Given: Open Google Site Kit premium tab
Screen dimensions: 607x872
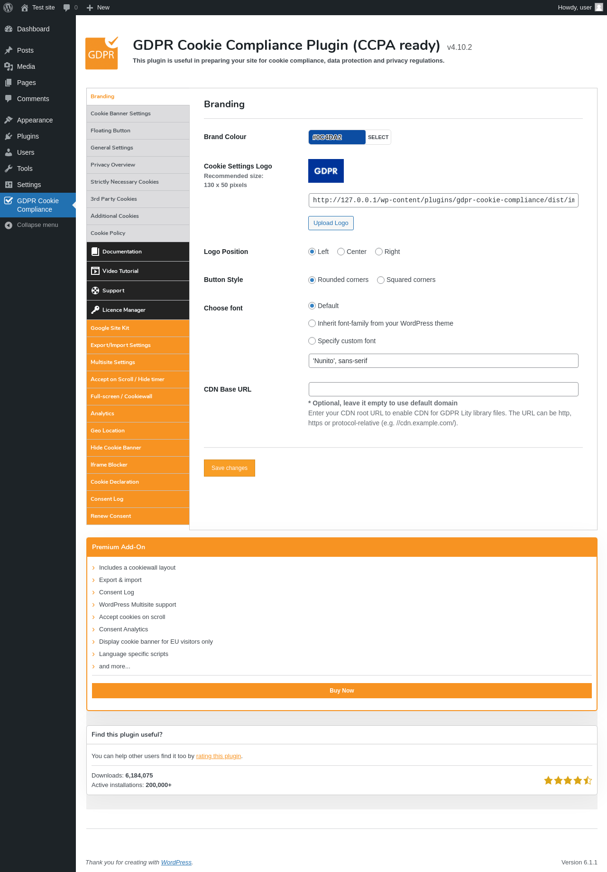Looking at the screenshot, I should tap(138, 328).
